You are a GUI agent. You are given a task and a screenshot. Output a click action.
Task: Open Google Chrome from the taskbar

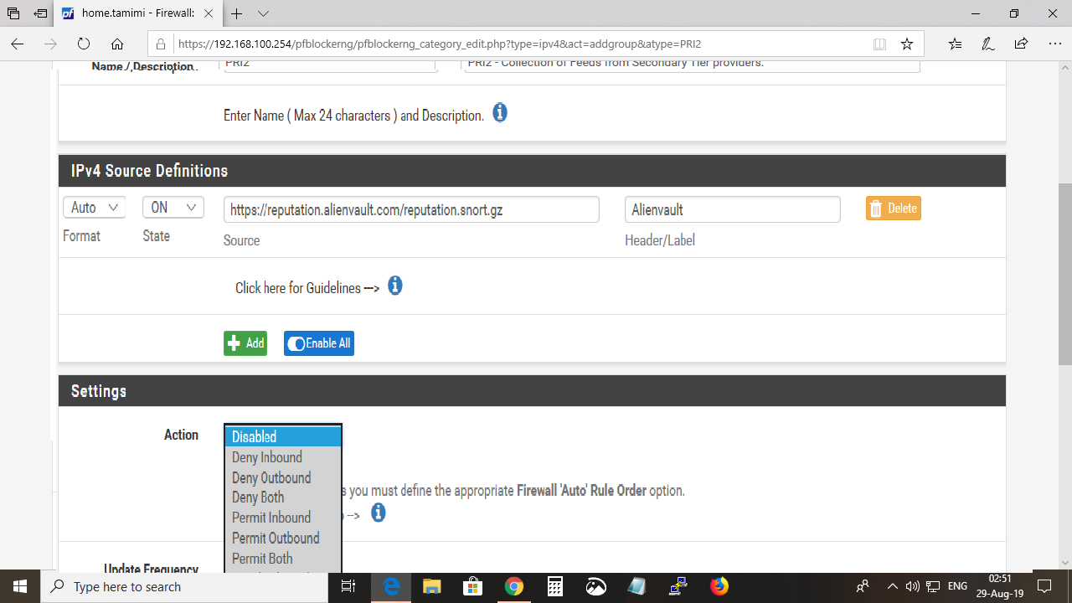[513, 586]
